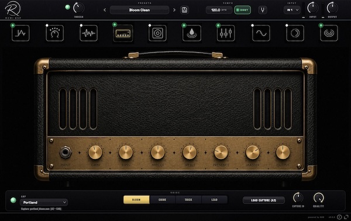Click the MASTER knob on the amp

[253, 153]
